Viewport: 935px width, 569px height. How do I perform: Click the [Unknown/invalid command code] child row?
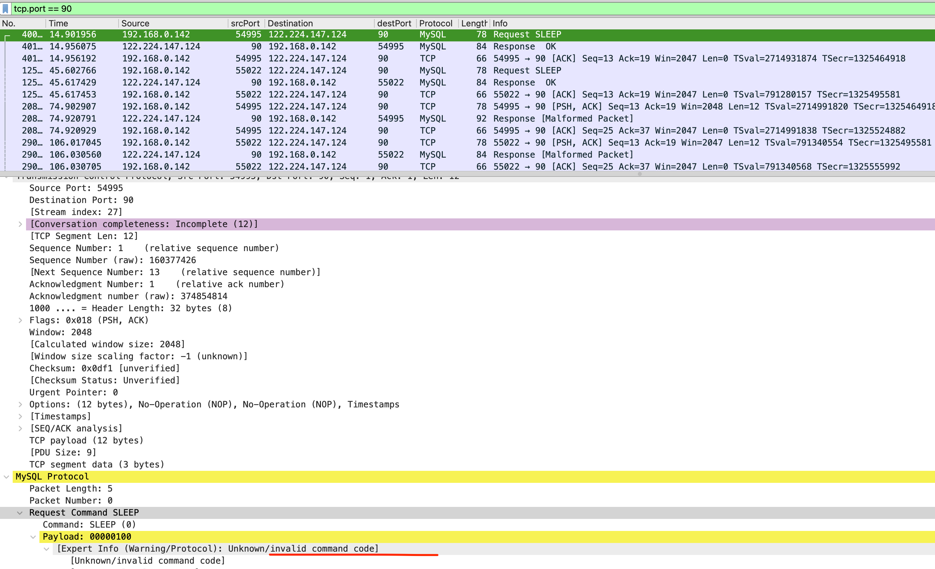pyautogui.click(x=148, y=561)
